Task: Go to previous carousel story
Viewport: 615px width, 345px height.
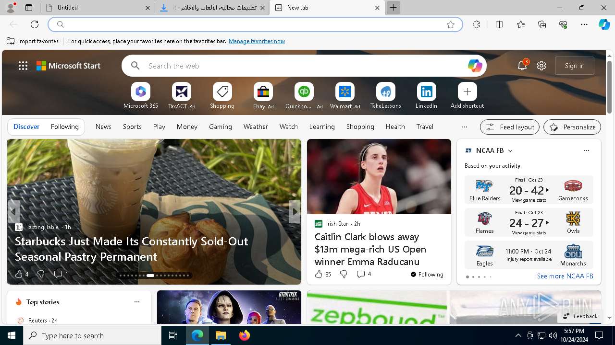Action: pyautogui.click(x=13, y=211)
